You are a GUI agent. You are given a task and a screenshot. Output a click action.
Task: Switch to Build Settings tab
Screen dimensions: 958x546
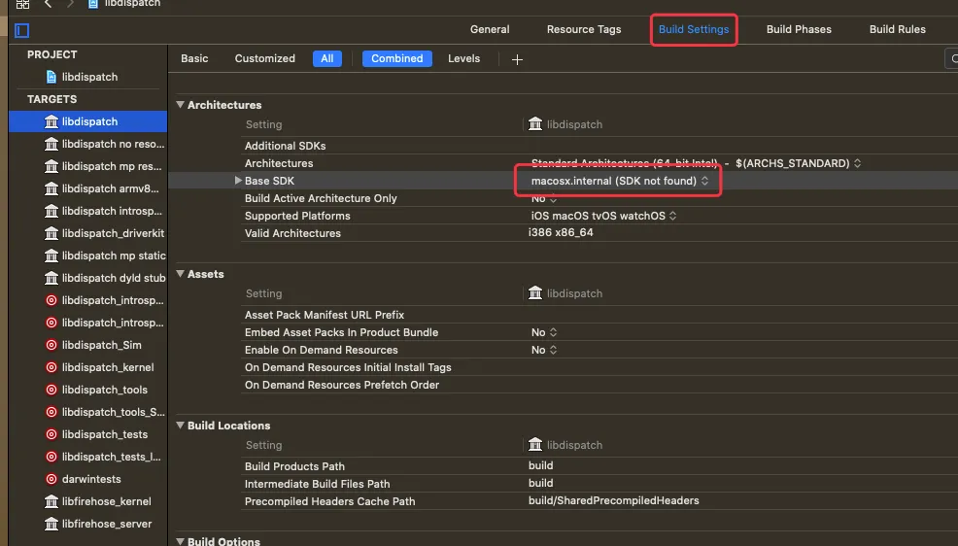coord(694,29)
